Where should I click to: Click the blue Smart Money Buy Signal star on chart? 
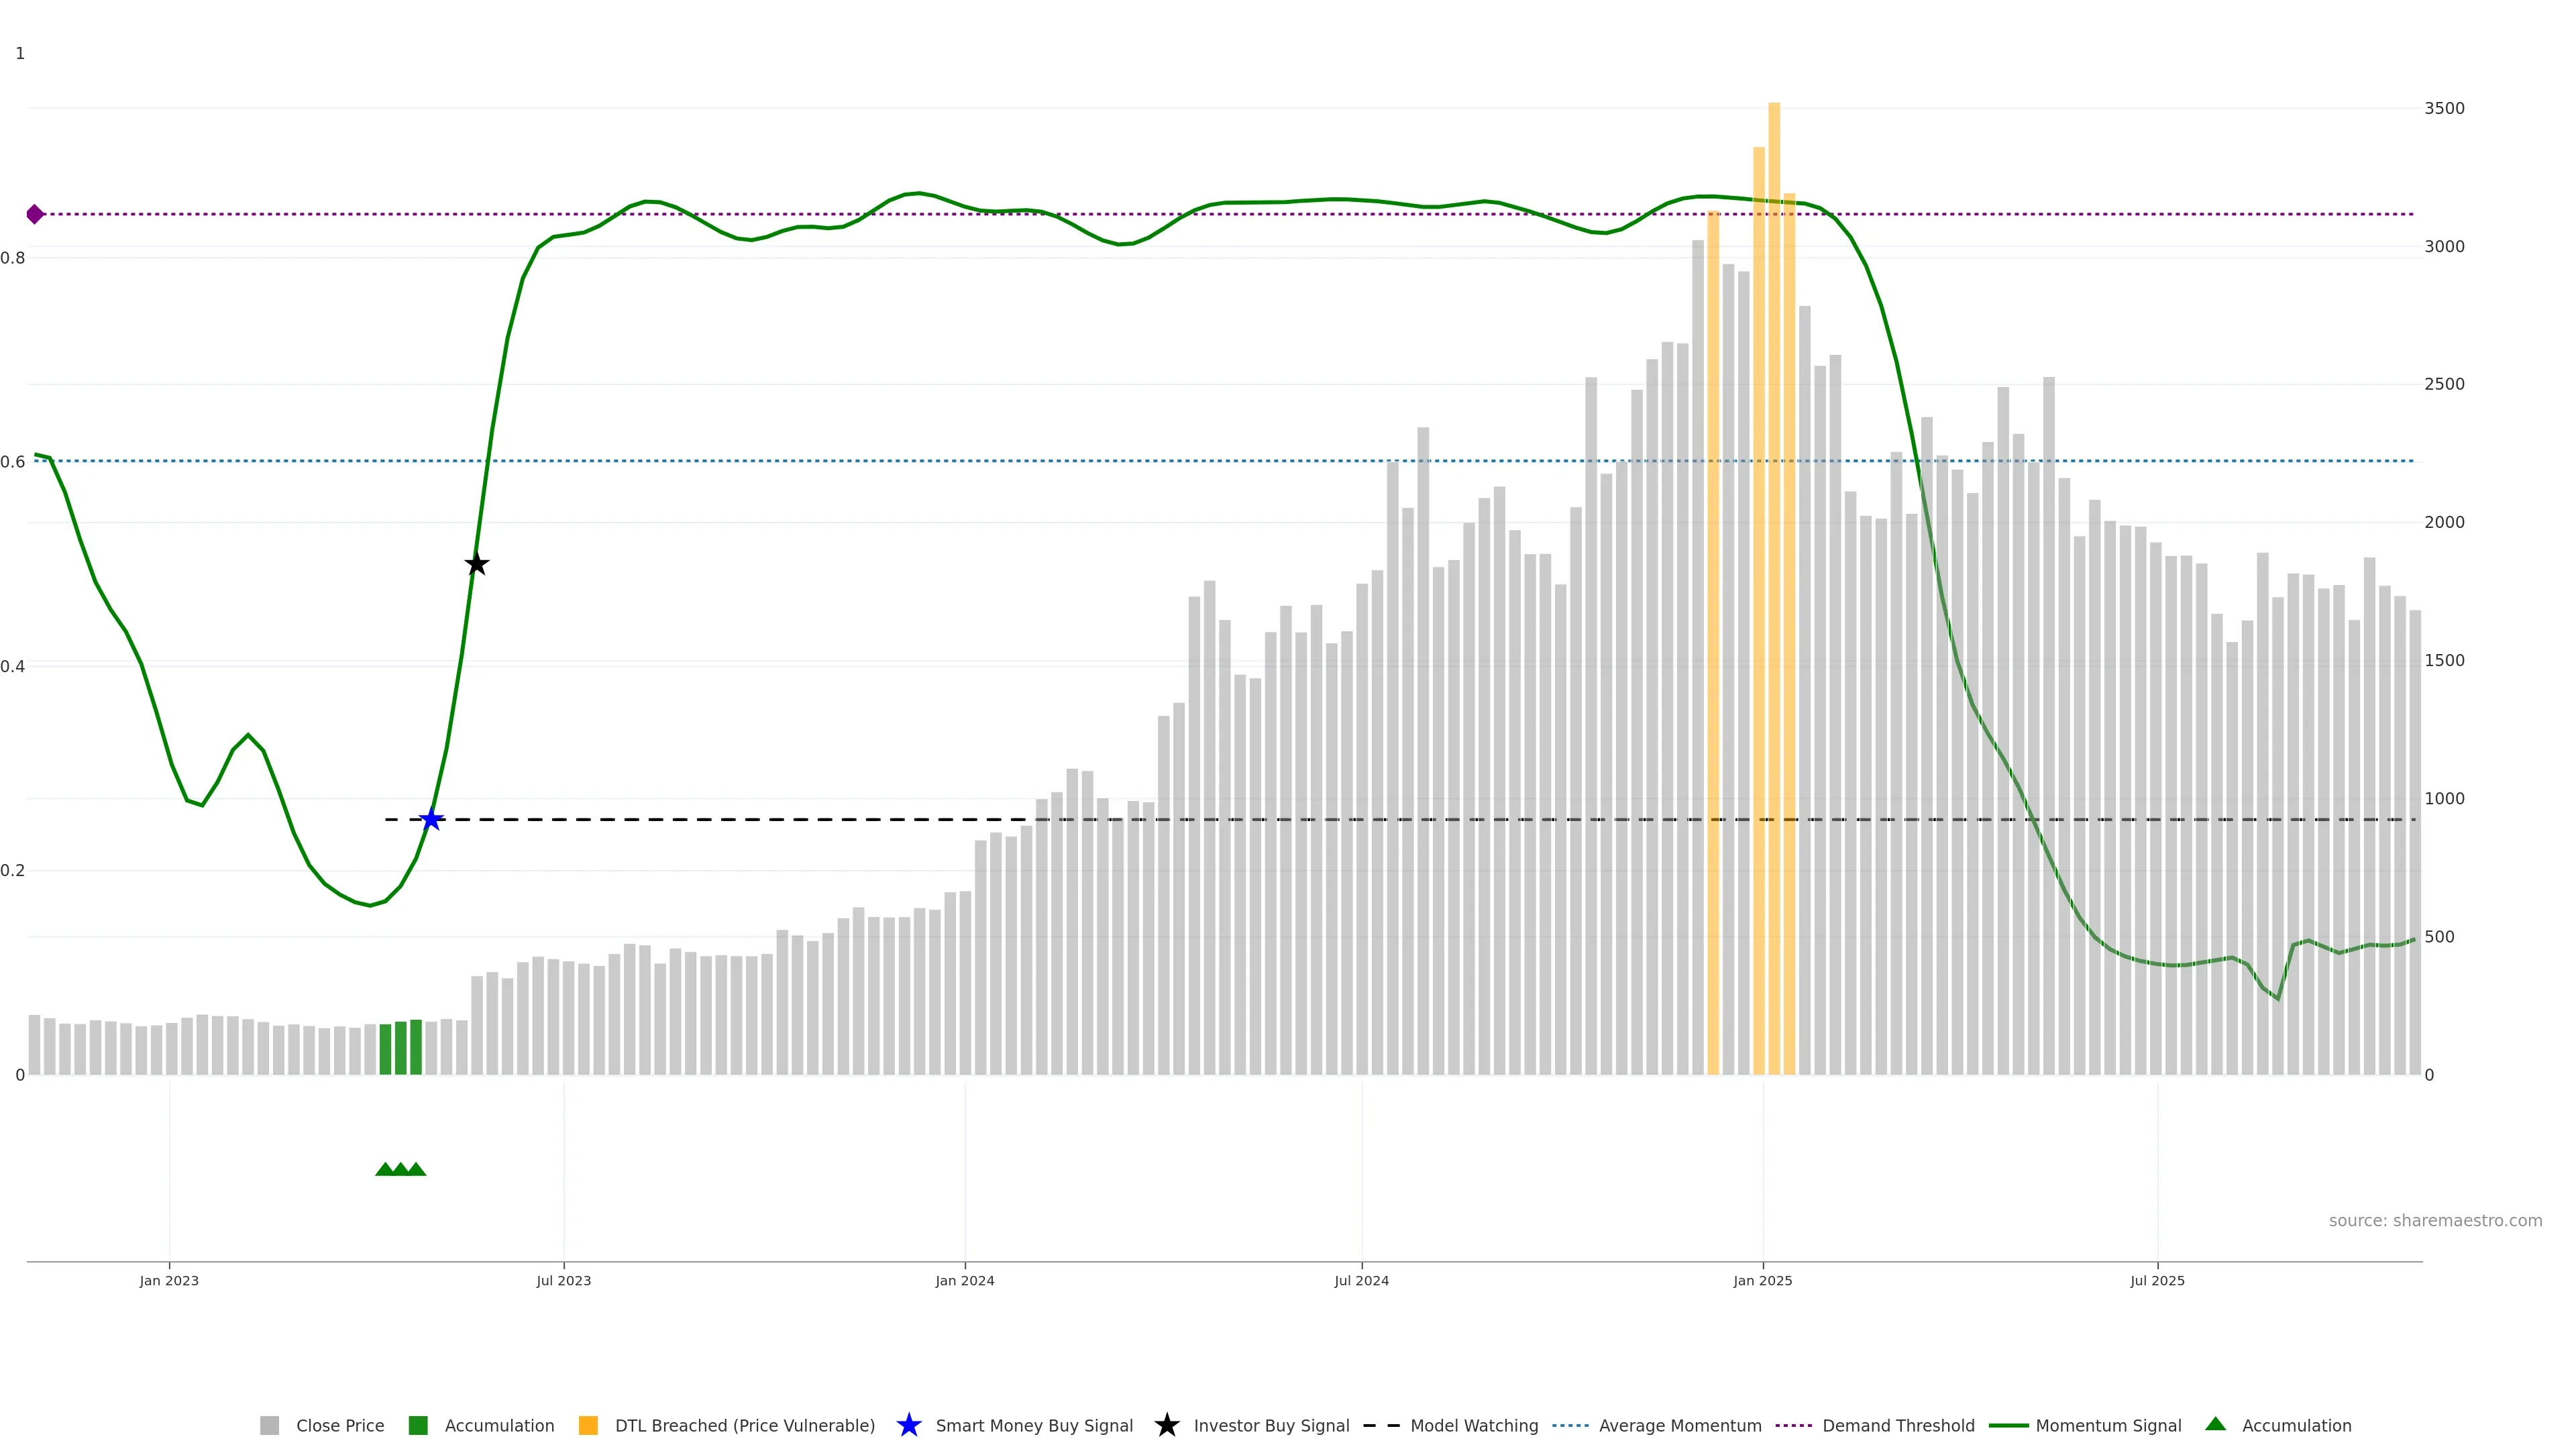click(x=431, y=820)
